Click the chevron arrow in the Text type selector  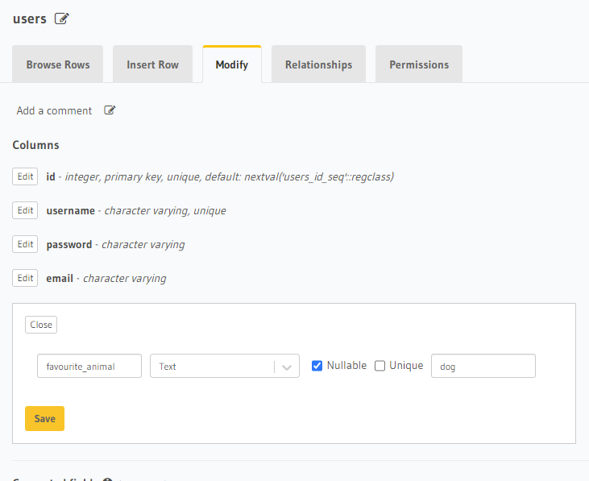[x=286, y=367]
